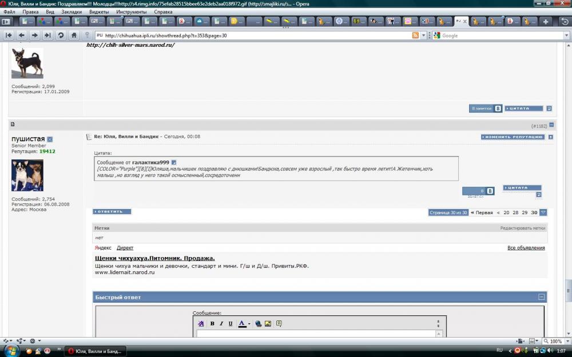The image size is (572, 357).
Task: Click the Insert Image icon in editor
Action: pyautogui.click(x=268, y=323)
